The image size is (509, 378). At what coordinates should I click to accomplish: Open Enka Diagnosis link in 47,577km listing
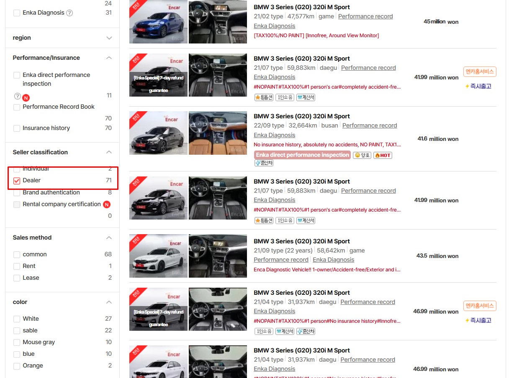coord(275,26)
